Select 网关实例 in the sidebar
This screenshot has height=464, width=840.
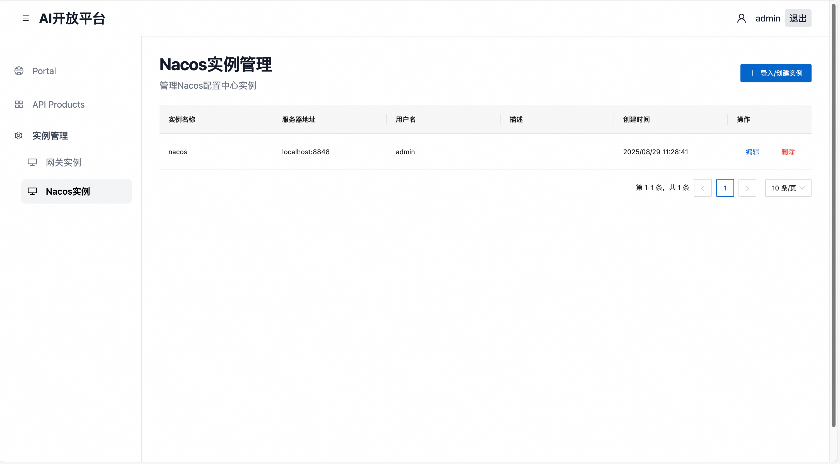pos(63,162)
